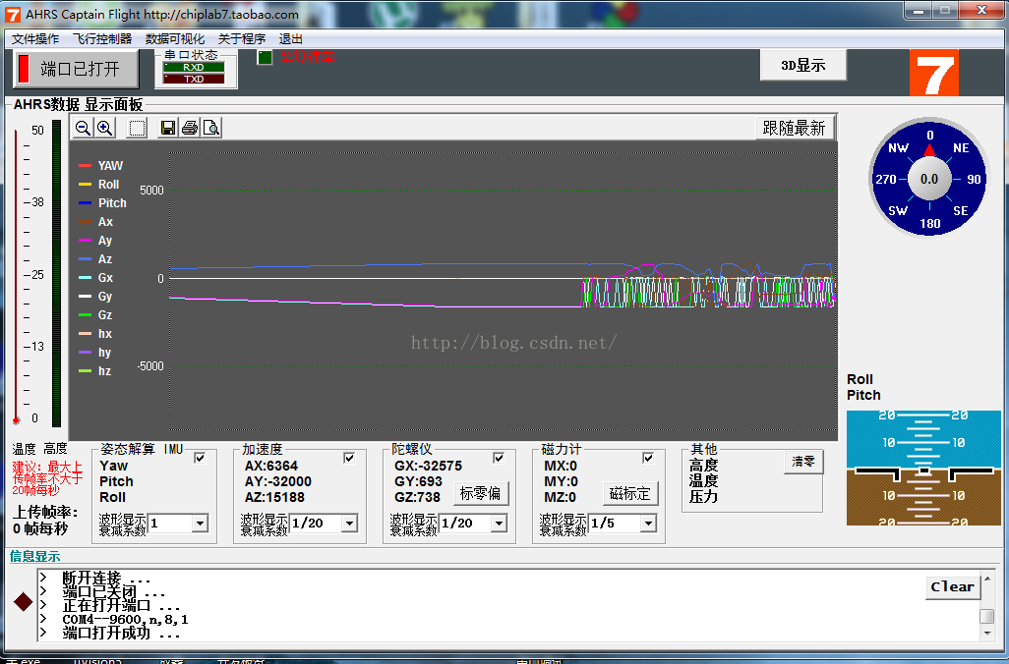Toggle the accelerometer 加速度 checkbox

(x=349, y=458)
